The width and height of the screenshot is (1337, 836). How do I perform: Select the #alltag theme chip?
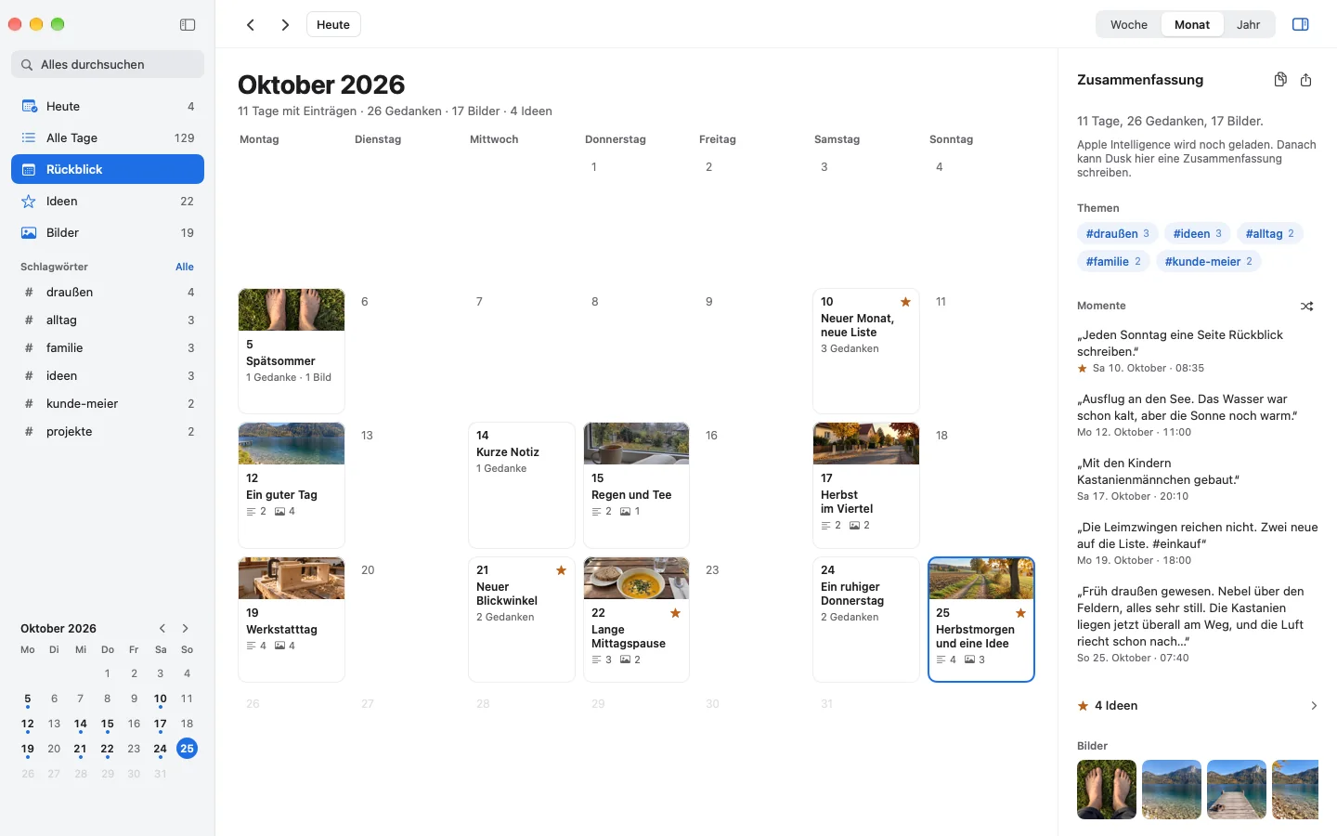click(x=1270, y=234)
